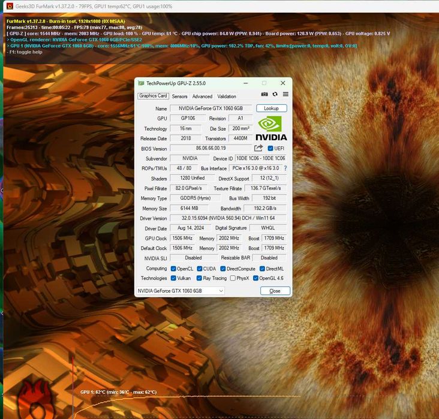The width and height of the screenshot is (439, 419).
Task: Click the Pixel Fillrate 82.0 GPixel/s value
Action: (x=188, y=188)
